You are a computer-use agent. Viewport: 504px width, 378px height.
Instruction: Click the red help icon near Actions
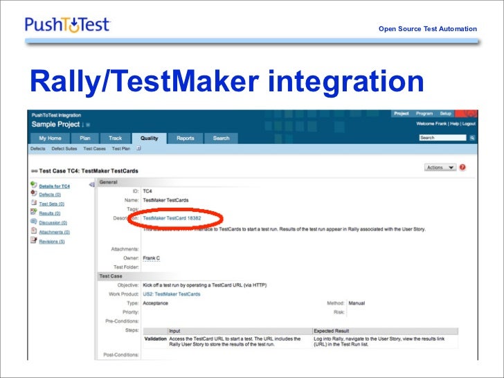point(462,167)
